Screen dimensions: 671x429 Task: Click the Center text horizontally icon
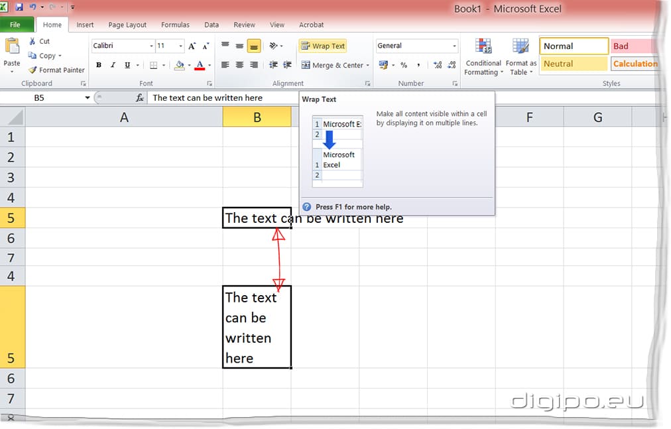[239, 65]
